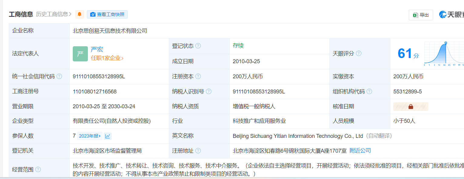
Task: Click registration number 110108012716568
Action: [95, 91]
